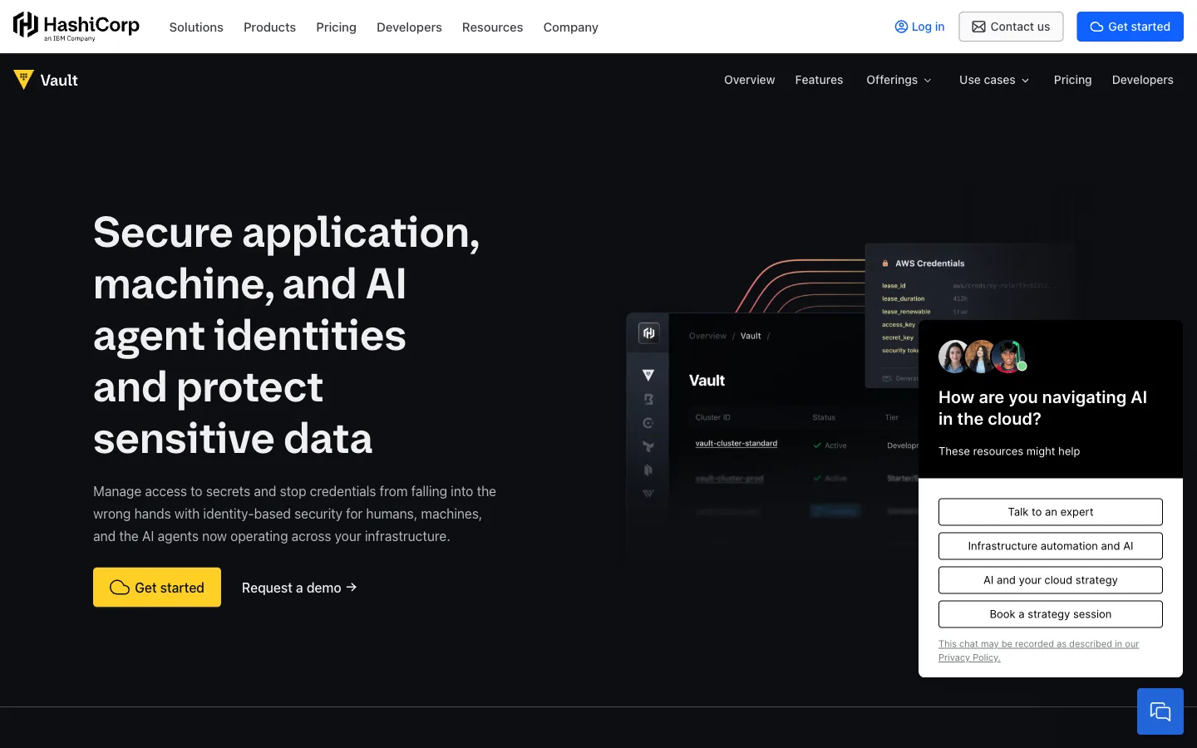This screenshot has width=1197, height=748.
Task: Open the Resources menu
Action: click(x=492, y=27)
